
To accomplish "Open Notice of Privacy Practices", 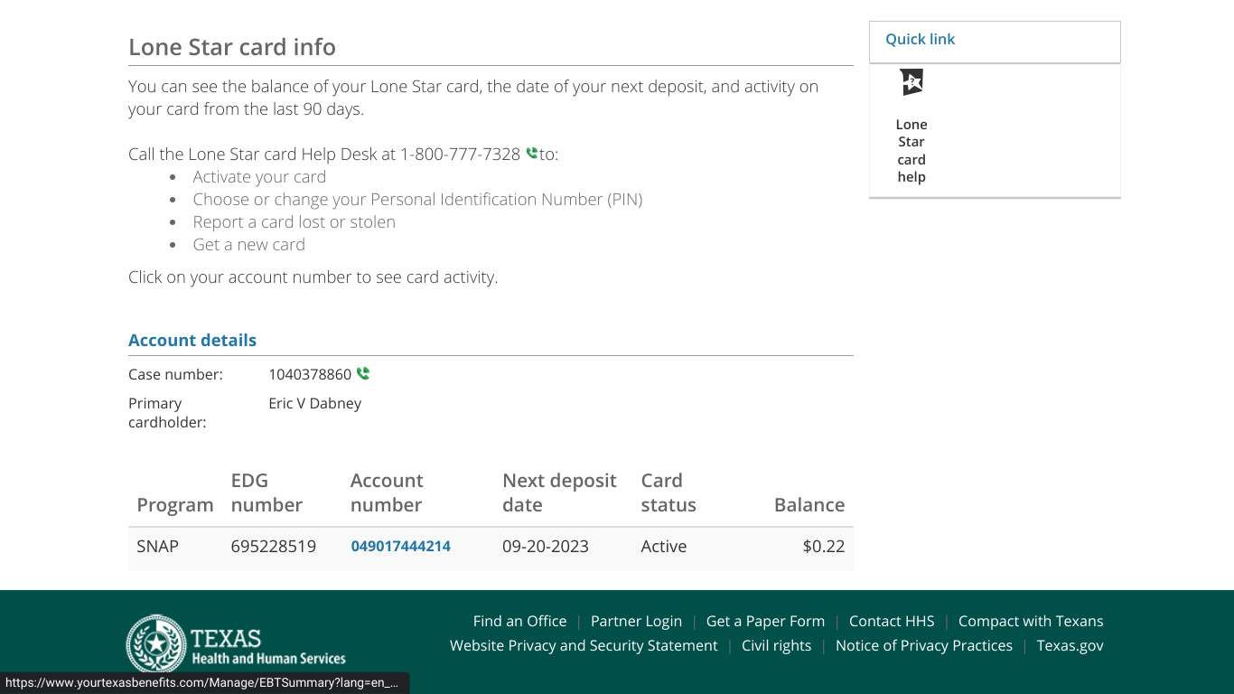I will coord(924,645).
